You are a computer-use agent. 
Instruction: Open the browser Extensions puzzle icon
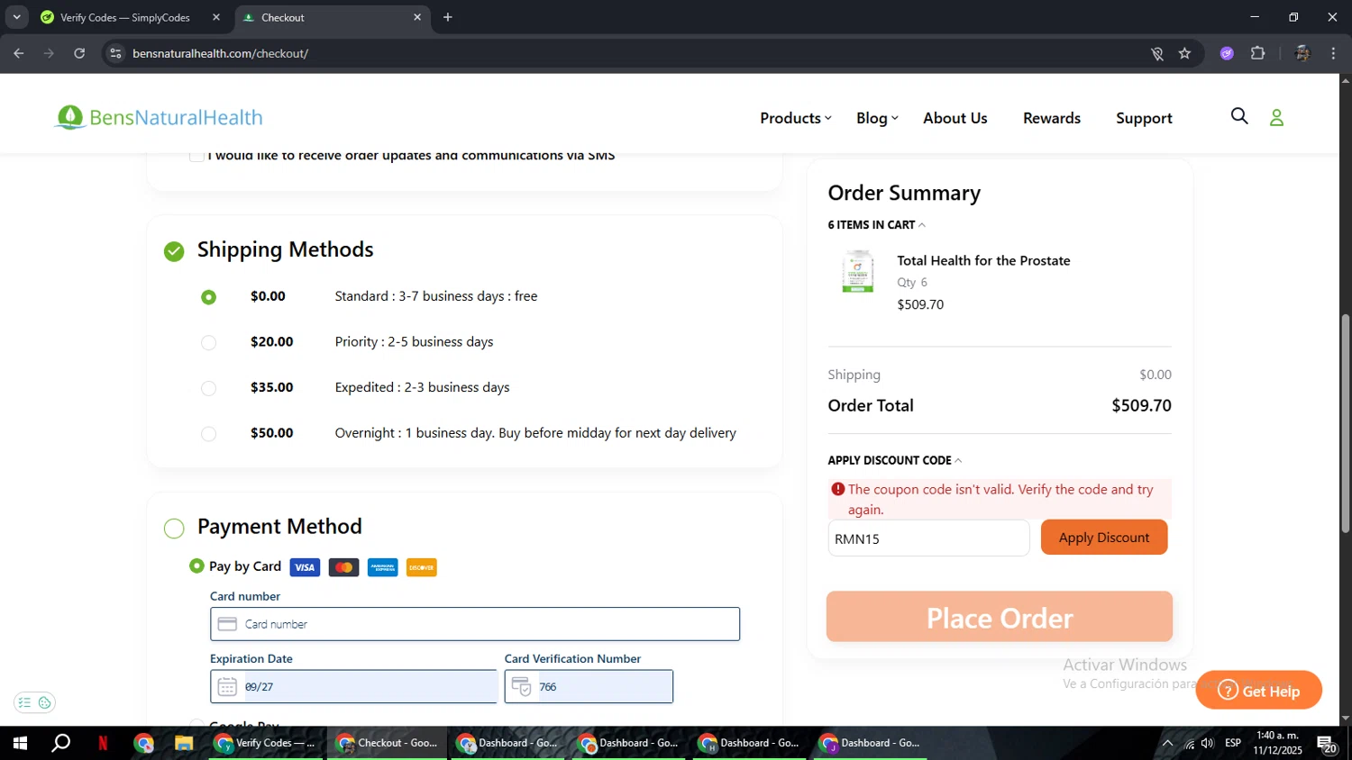coord(1258,53)
